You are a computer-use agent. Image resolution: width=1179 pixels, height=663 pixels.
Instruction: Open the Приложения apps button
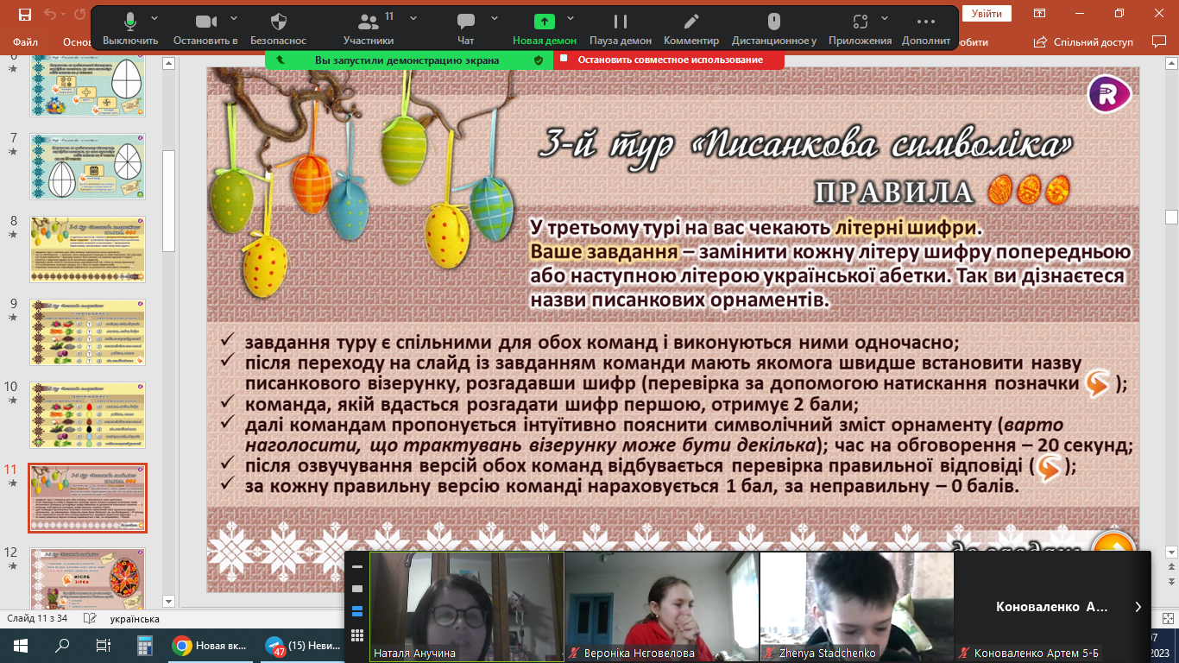860,28
